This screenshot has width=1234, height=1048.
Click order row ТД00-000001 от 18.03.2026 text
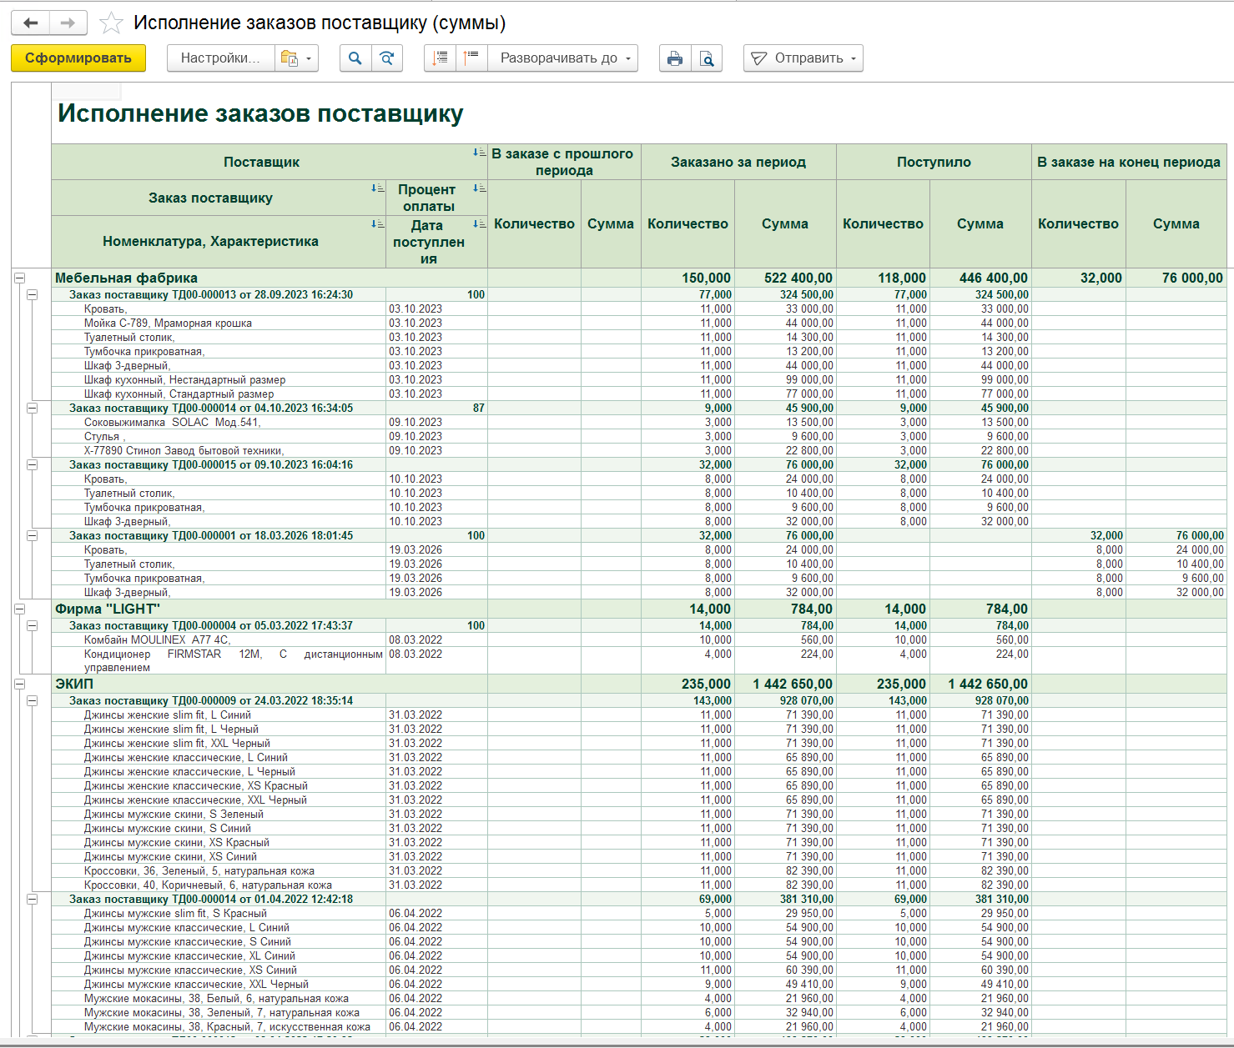pos(211,536)
